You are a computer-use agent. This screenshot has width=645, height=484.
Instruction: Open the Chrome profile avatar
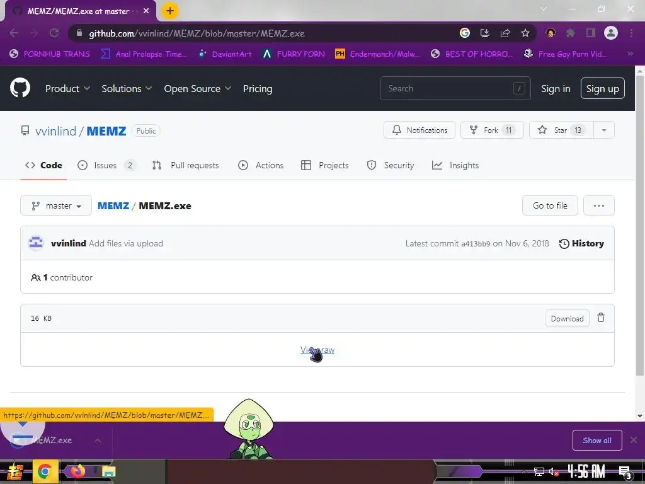(611, 33)
